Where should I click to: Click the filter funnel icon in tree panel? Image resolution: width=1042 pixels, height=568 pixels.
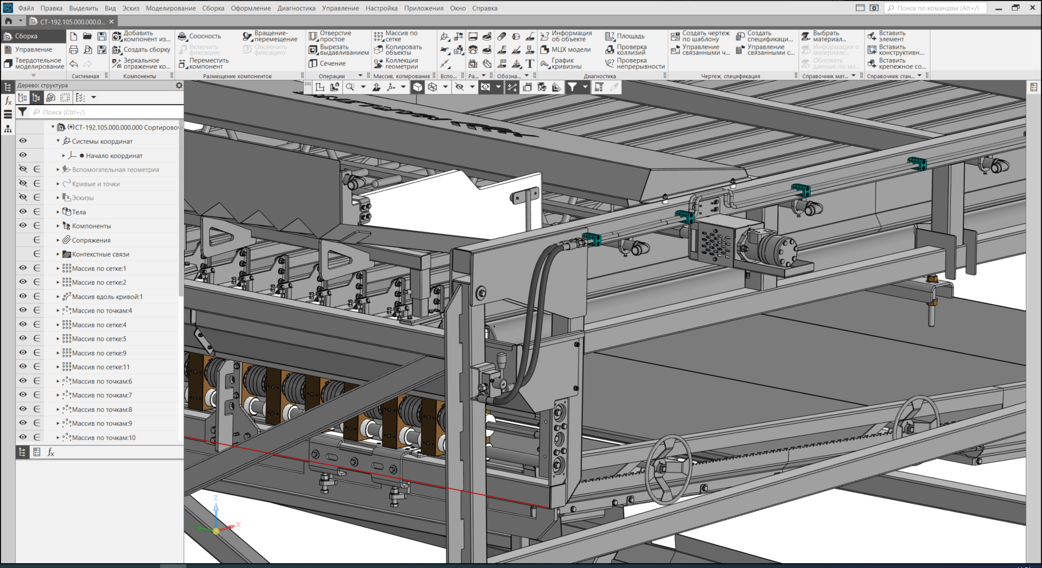[22, 112]
